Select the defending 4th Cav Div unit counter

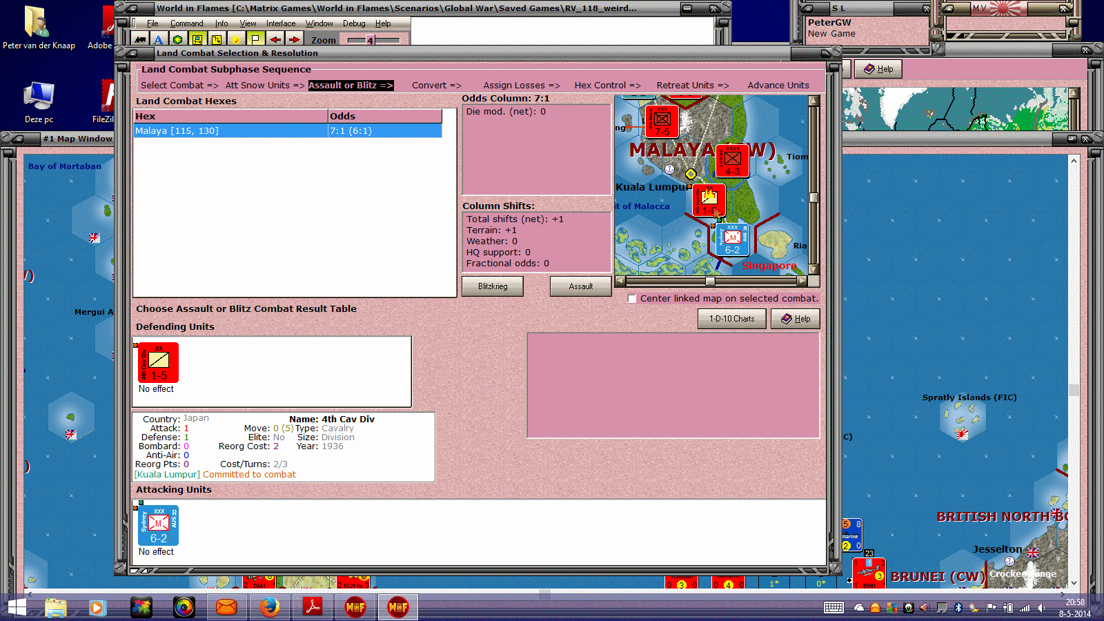point(159,362)
